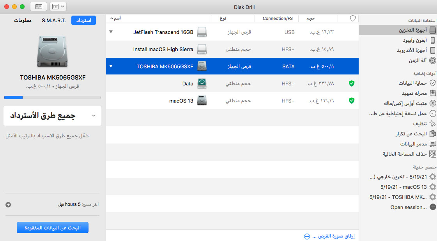Open تنظيف clean up tool

[x=420, y=124]
